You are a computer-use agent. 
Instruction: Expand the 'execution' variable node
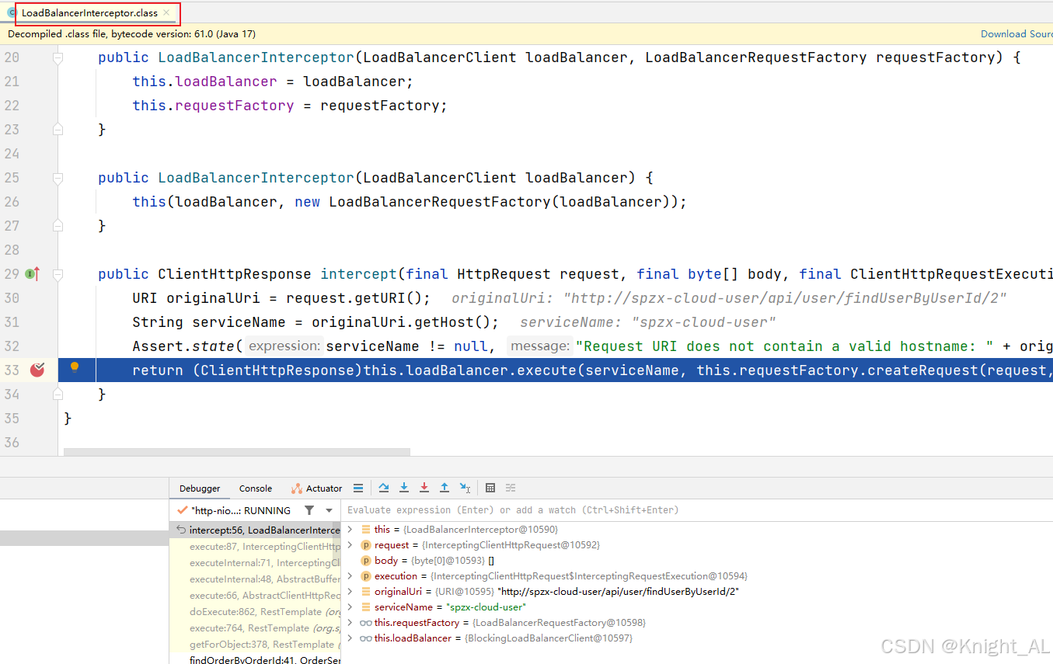350,575
